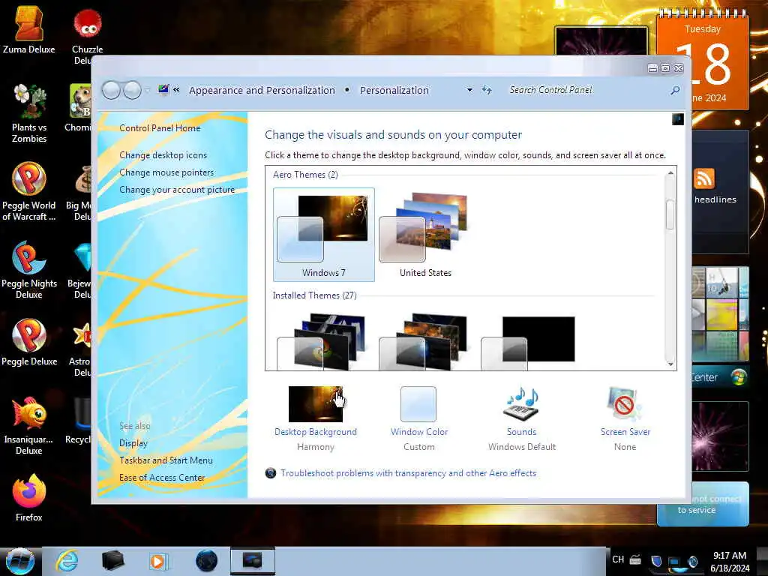
Task: Open Plants vs Zombies desktop icon
Action: point(29,114)
